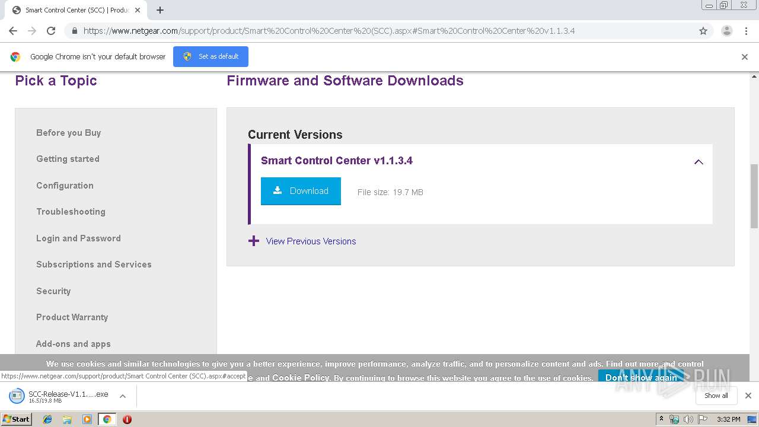Expand View Previous Versions
Image resolution: width=759 pixels, height=427 pixels.
[x=302, y=241]
